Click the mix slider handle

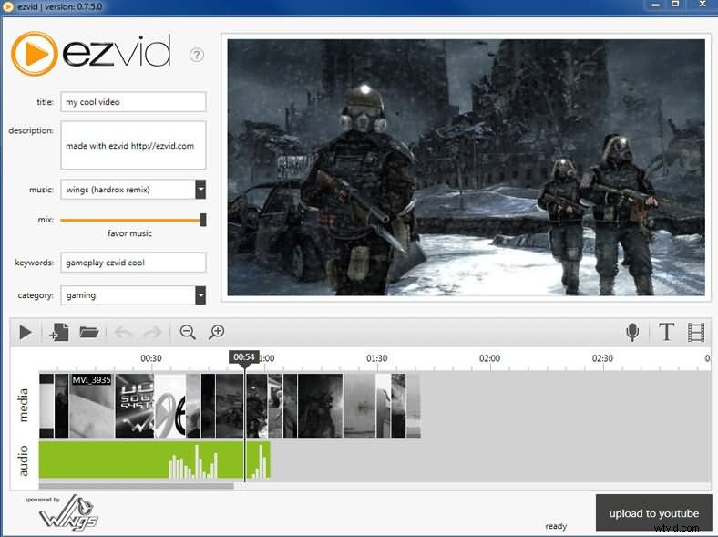203,220
